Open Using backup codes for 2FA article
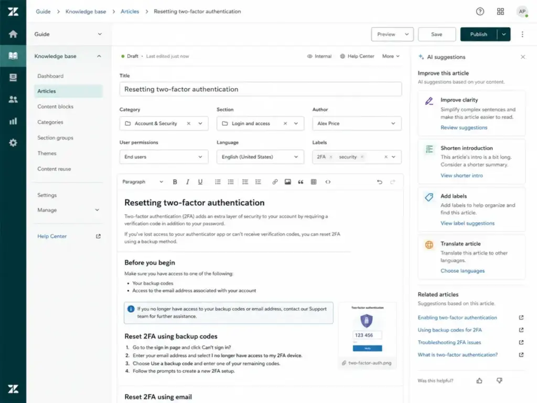This screenshot has width=537, height=403. 449,330
